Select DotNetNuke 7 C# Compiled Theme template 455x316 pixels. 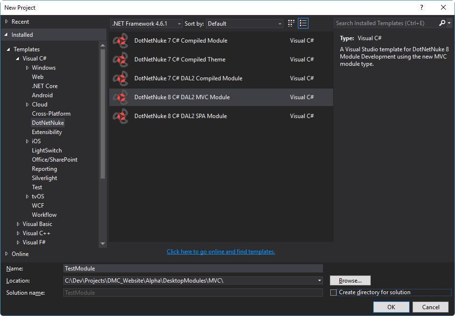click(221, 60)
